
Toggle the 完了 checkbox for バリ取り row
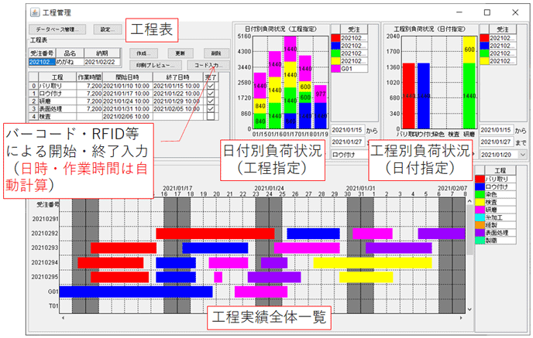pyautogui.click(x=211, y=86)
